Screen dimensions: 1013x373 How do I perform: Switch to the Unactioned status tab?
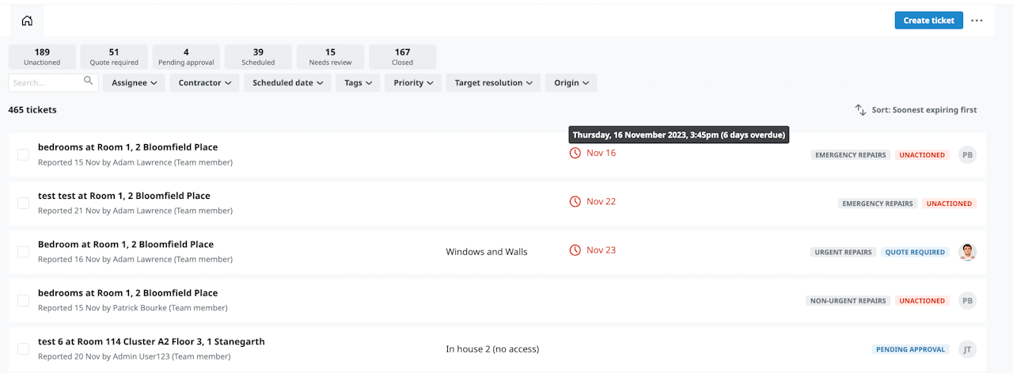click(x=42, y=57)
